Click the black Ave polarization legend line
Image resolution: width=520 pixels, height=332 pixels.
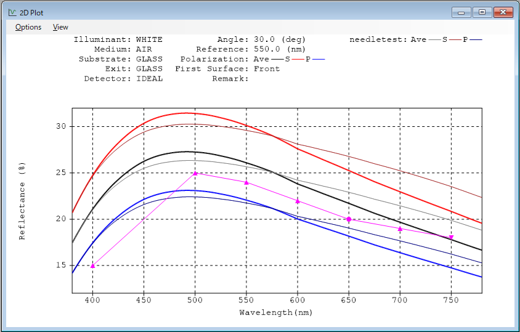coord(277,59)
